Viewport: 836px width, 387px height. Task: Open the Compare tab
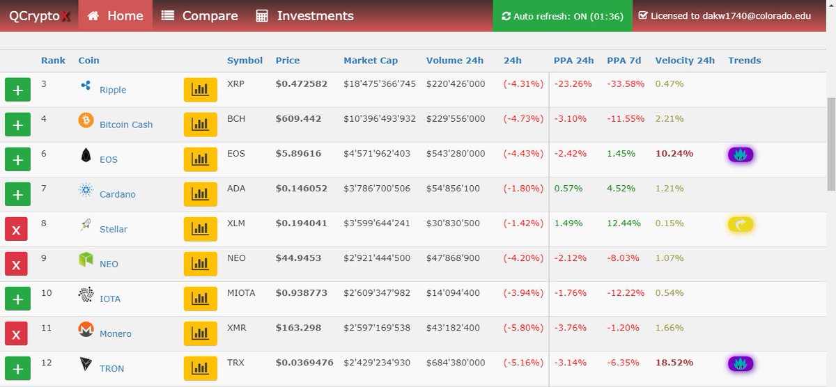click(199, 15)
